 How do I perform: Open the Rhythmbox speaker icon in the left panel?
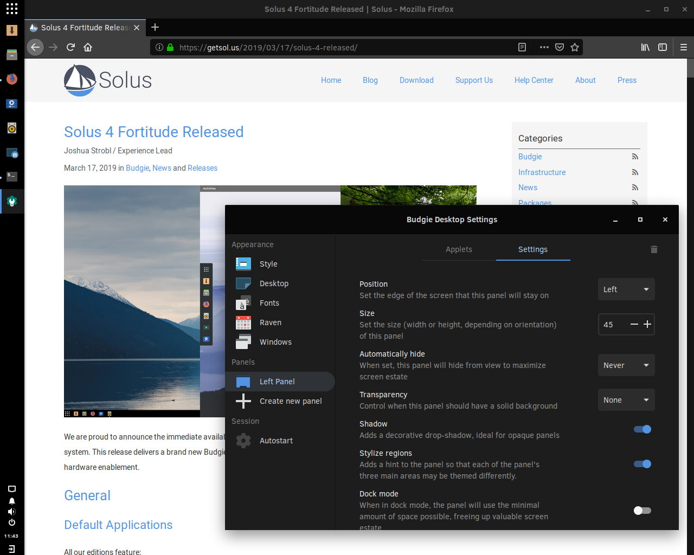12,128
